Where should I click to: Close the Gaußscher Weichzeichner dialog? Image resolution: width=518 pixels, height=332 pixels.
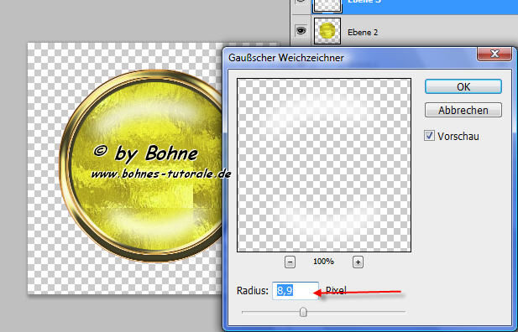tap(494, 54)
